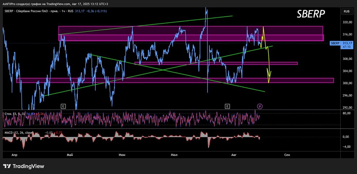The image size is (357, 174).
Task: Click the MACD (12, 26, close) indicator label
Action: click(19, 132)
